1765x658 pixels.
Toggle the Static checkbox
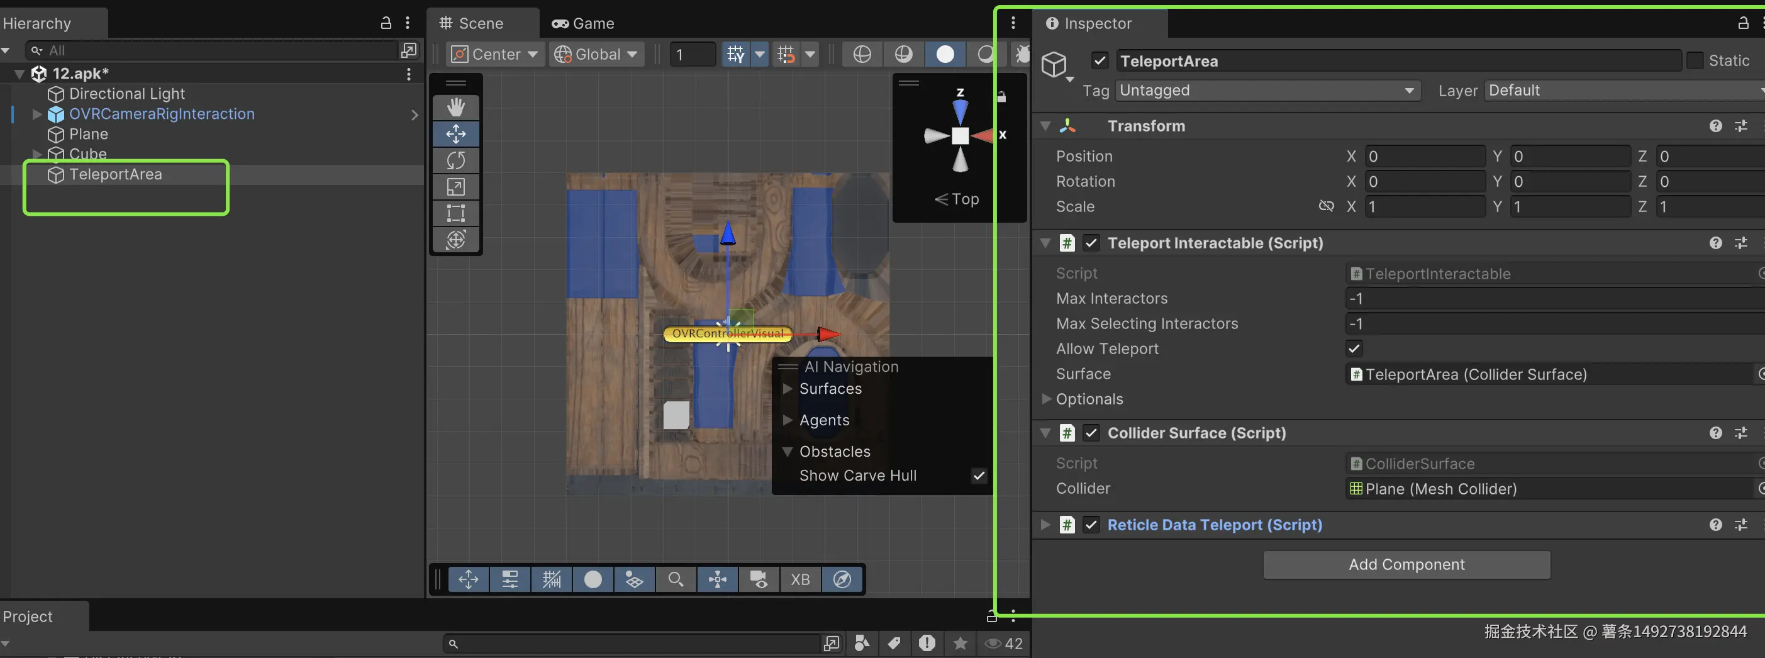pos(1695,61)
